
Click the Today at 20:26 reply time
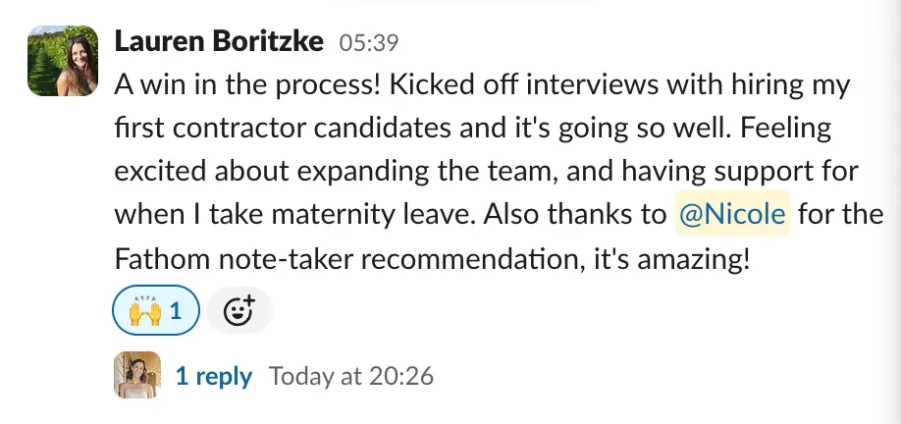pyautogui.click(x=350, y=375)
